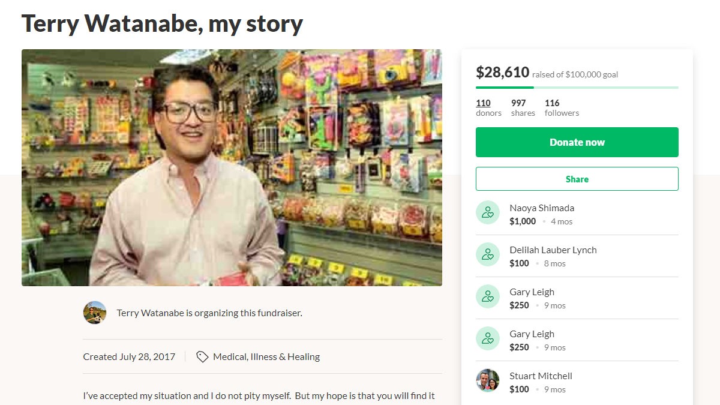Select the Naoya Shimada donor name

click(542, 208)
